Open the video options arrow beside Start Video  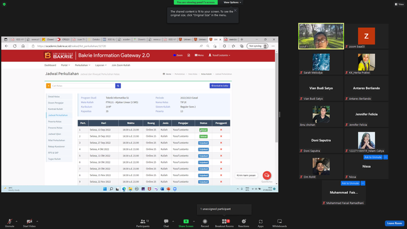tap(38, 221)
